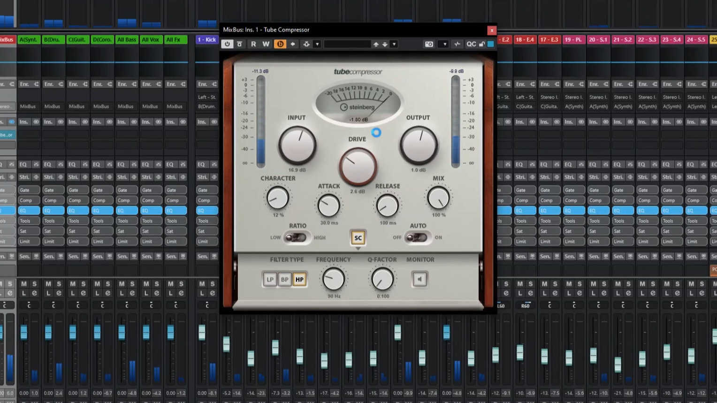Toggle inserts bypass icon on A(Synt. channel
The image size is (717, 403).
click(x=36, y=122)
